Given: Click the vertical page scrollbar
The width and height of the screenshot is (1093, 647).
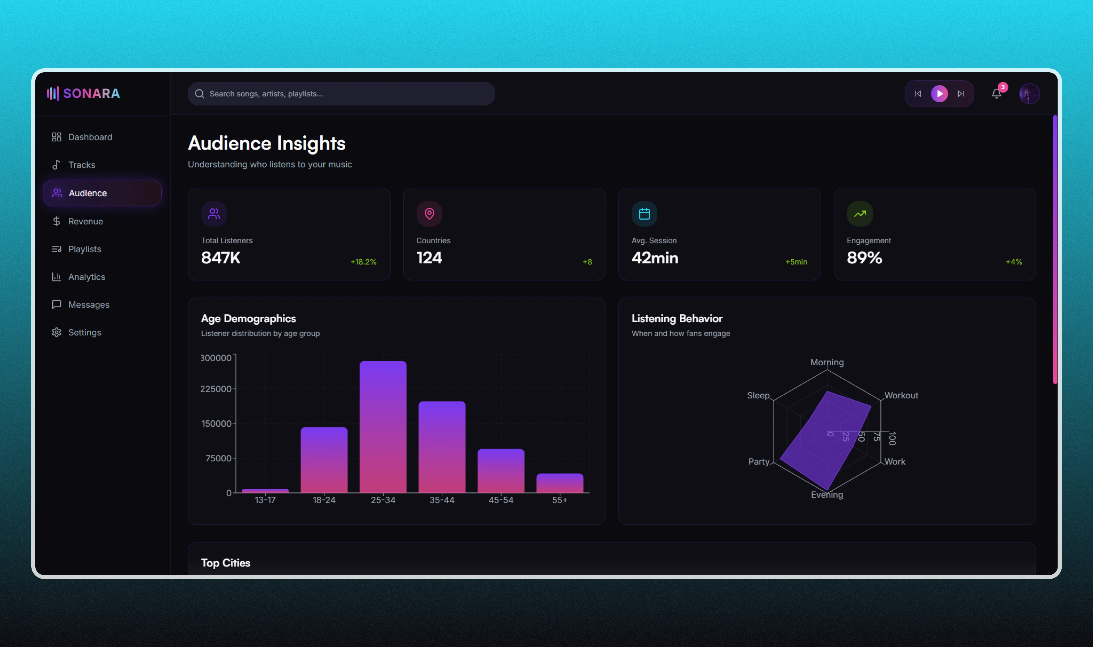Looking at the screenshot, I should 1055,249.
